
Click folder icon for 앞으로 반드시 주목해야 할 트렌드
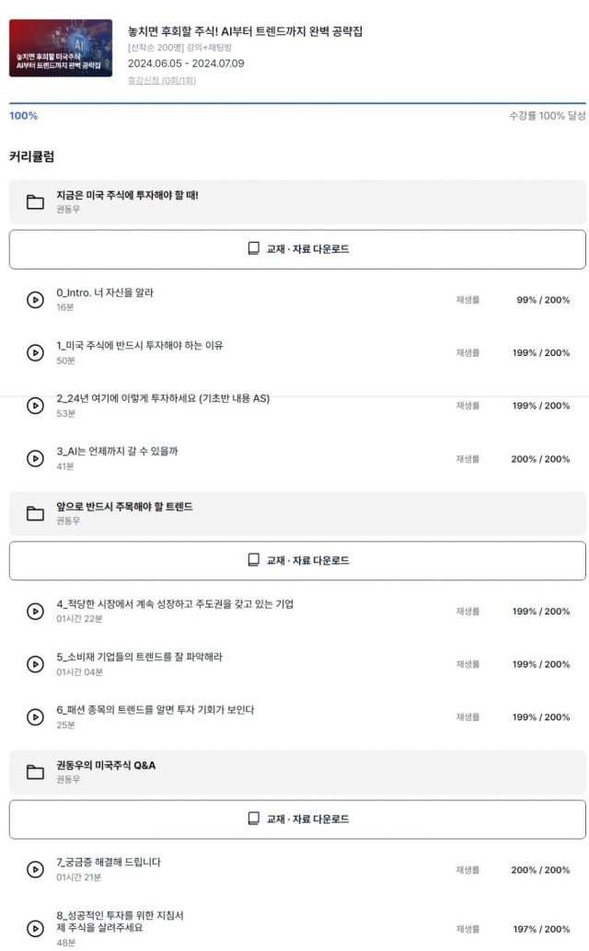pos(35,514)
